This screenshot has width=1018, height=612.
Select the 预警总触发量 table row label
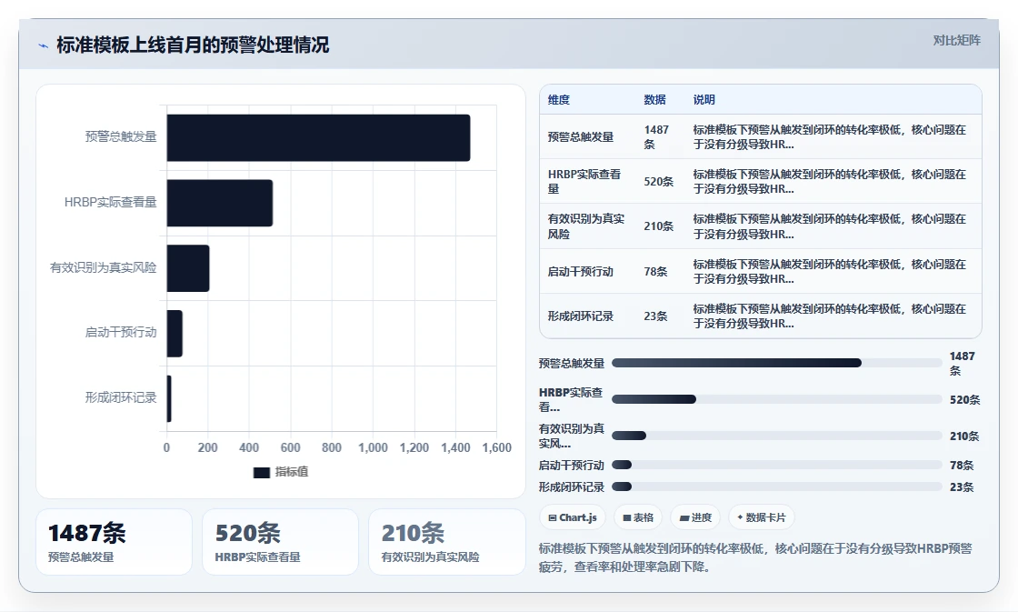coord(581,136)
